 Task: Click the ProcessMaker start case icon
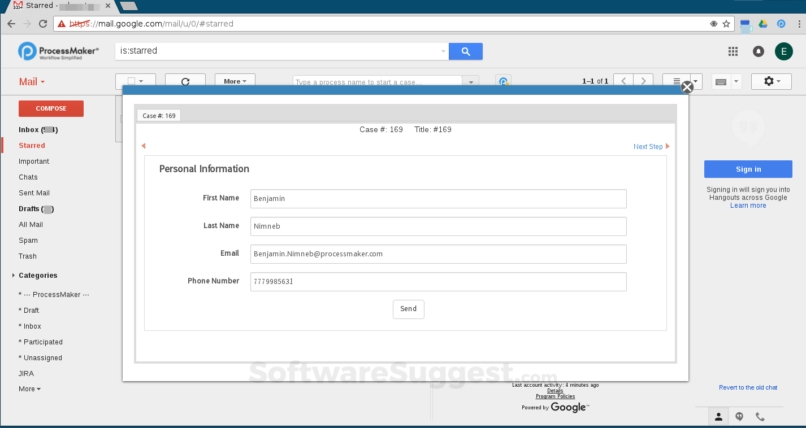pyautogui.click(x=502, y=80)
